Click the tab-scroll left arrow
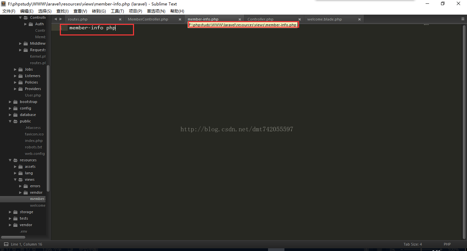 coord(55,19)
